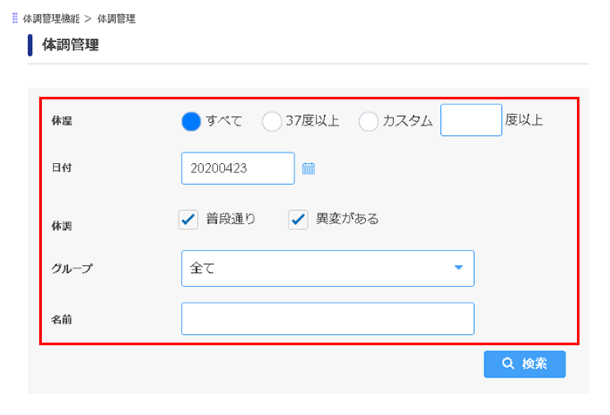Viewport: 610px width, 415px height.
Task: Click the dotted grip icon beside breadcrumb
Action: pyautogui.click(x=15, y=18)
